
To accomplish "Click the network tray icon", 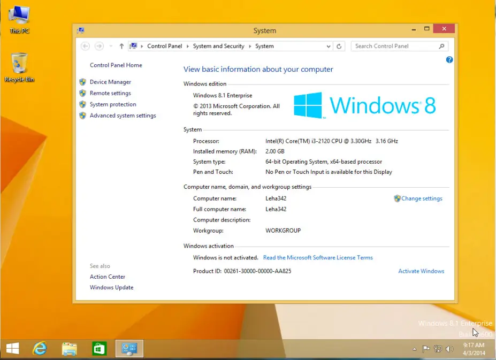I will [x=438, y=349].
